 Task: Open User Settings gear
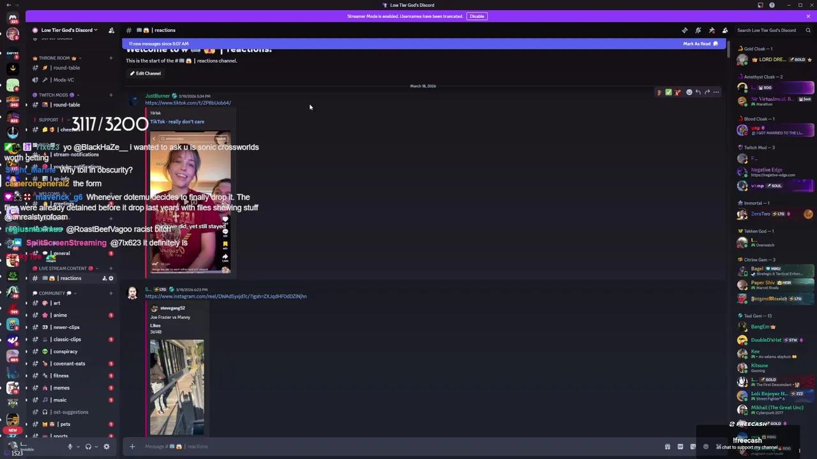(107, 447)
